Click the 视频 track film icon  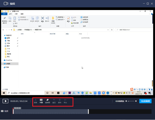(2, 111)
